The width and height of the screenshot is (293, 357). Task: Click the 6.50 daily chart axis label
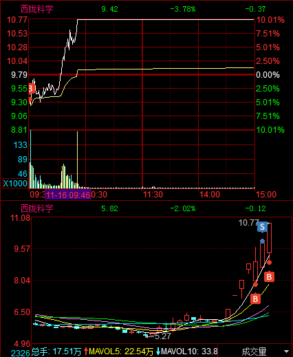pyautogui.click(x=22, y=312)
